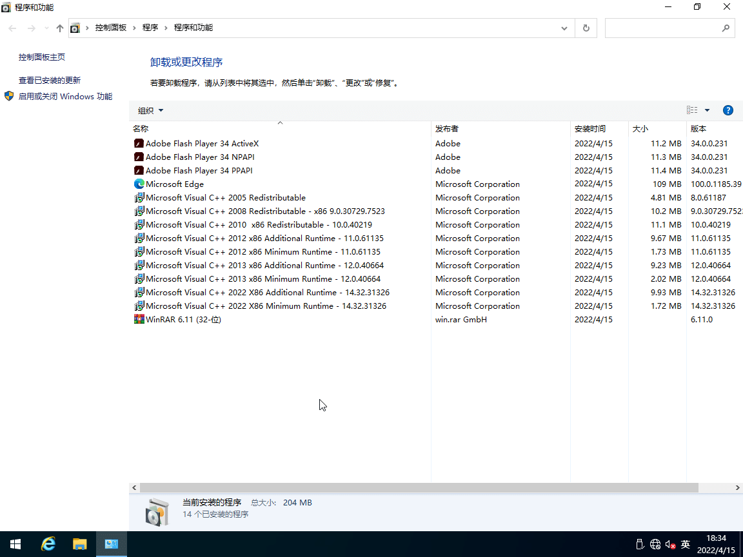Image resolution: width=743 pixels, height=557 pixels.
Task: Click the search magnifier icon
Action: (726, 28)
